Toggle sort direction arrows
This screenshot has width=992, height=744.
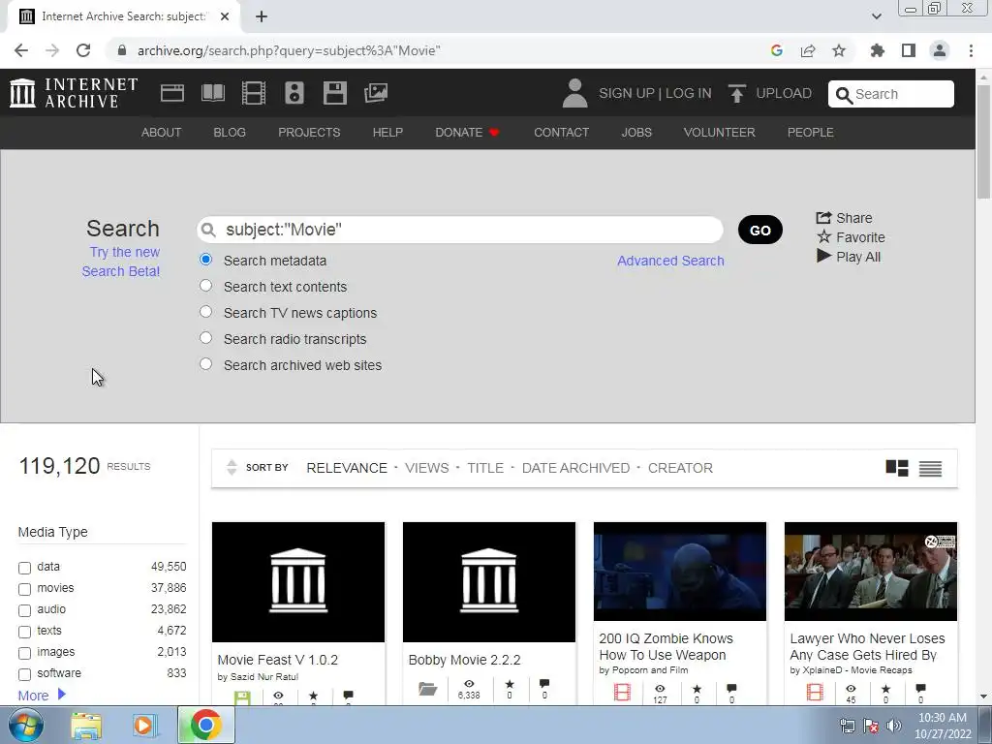click(232, 468)
